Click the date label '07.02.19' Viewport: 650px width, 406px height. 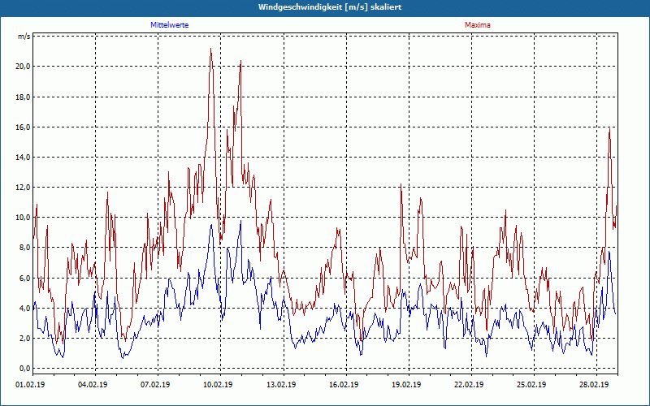click(155, 384)
